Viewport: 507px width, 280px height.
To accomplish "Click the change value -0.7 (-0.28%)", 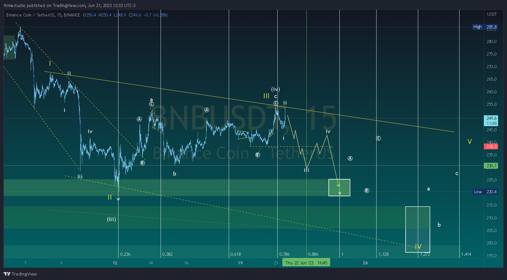I will click(x=156, y=15).
